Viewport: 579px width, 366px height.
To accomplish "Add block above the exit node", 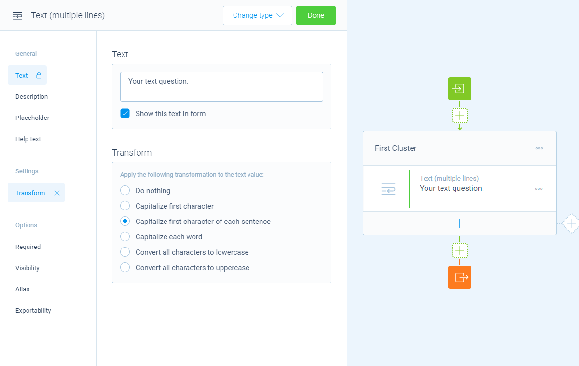I will click(x=460, y=250).
